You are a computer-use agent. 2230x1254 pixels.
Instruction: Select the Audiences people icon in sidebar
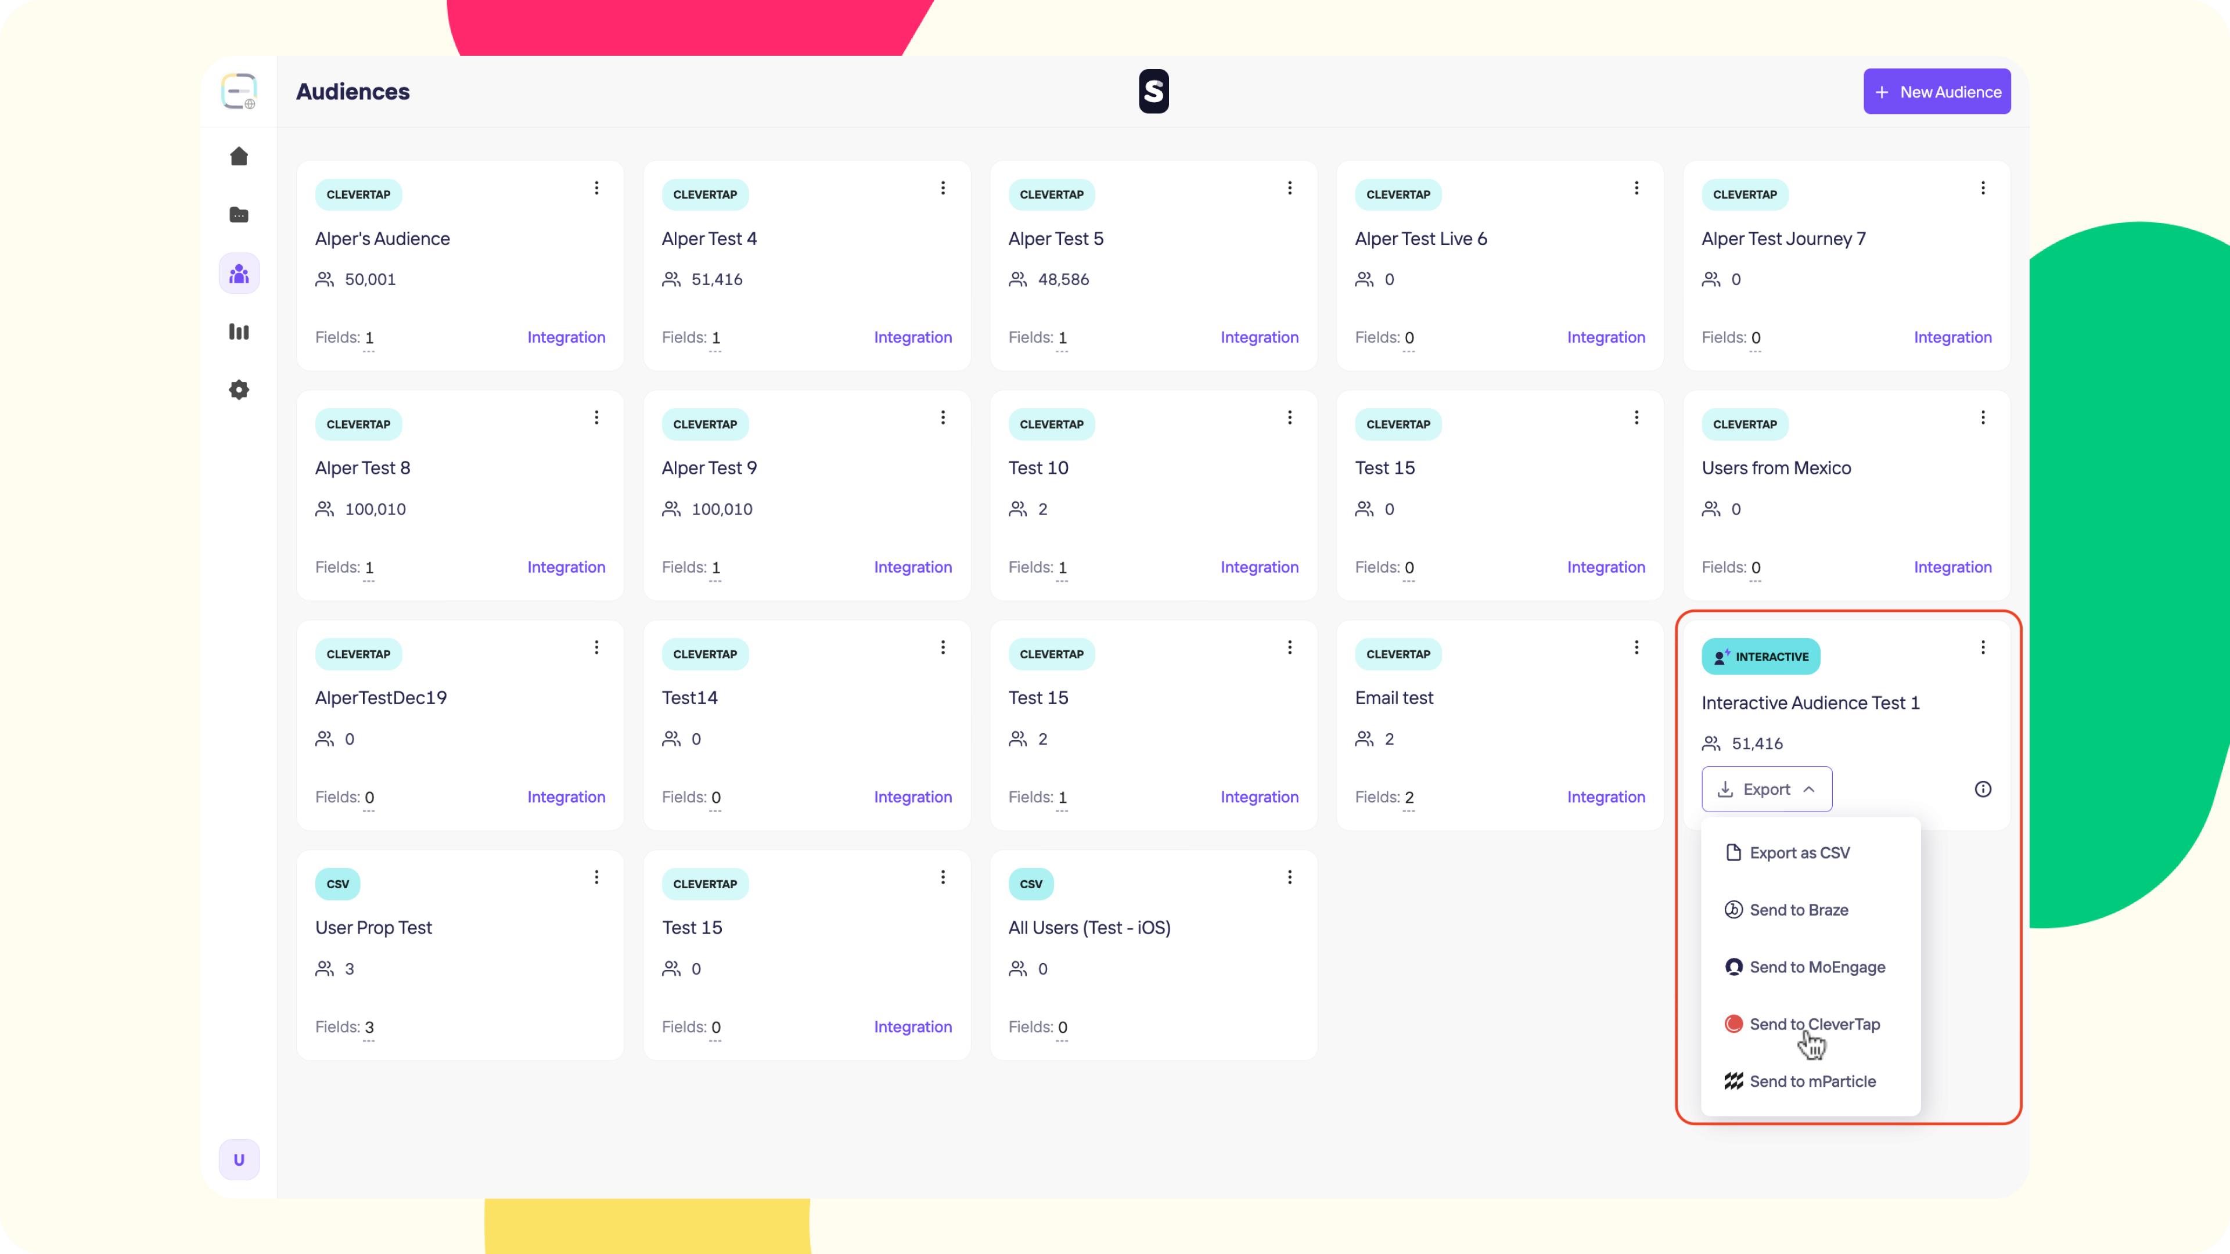coord(239,275)
